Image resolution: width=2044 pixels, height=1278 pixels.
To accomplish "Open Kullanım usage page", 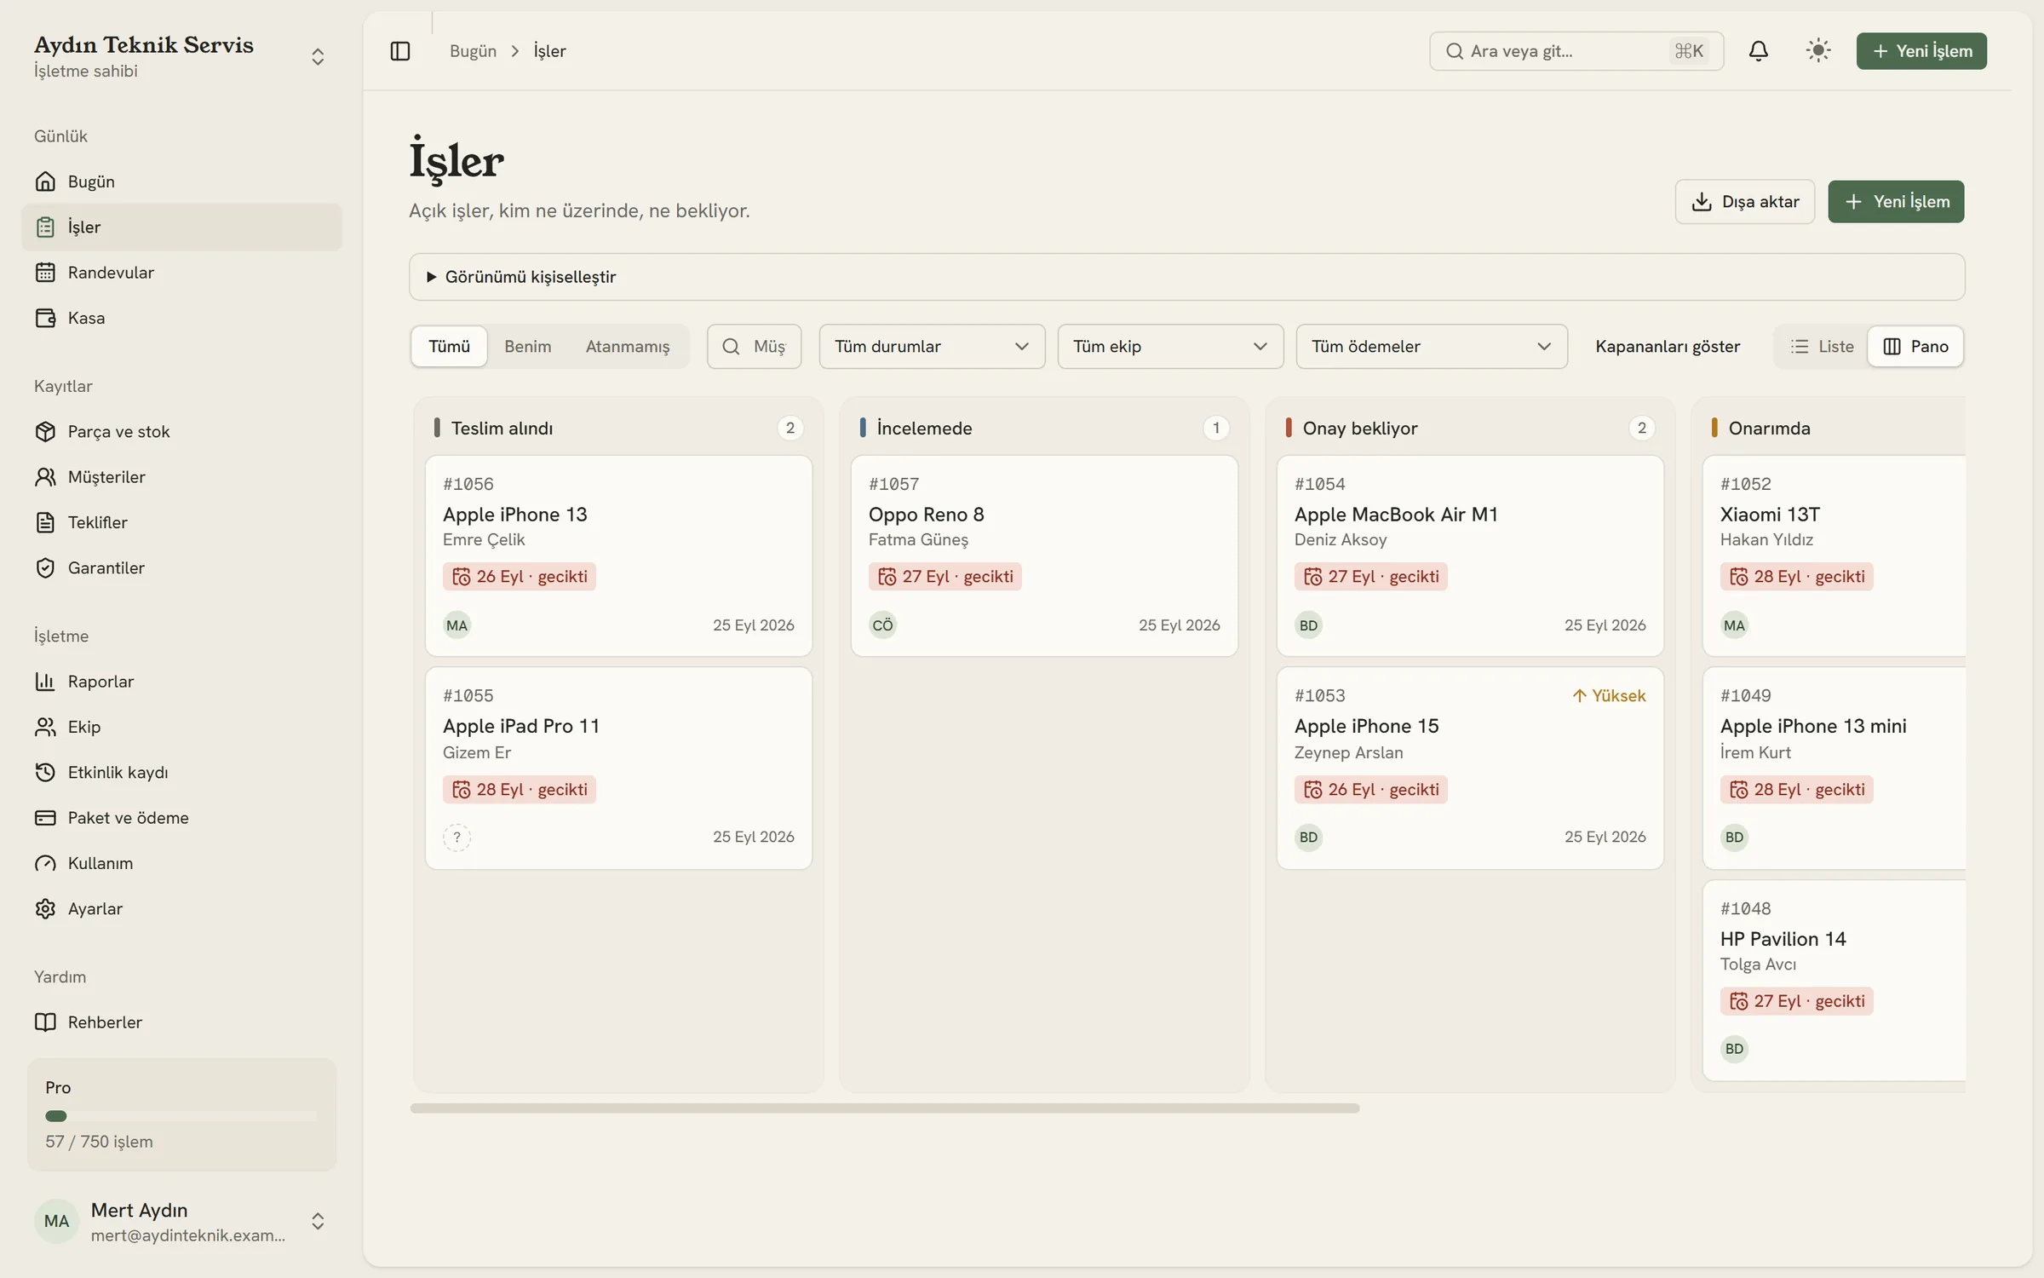I will coord(181,863).
